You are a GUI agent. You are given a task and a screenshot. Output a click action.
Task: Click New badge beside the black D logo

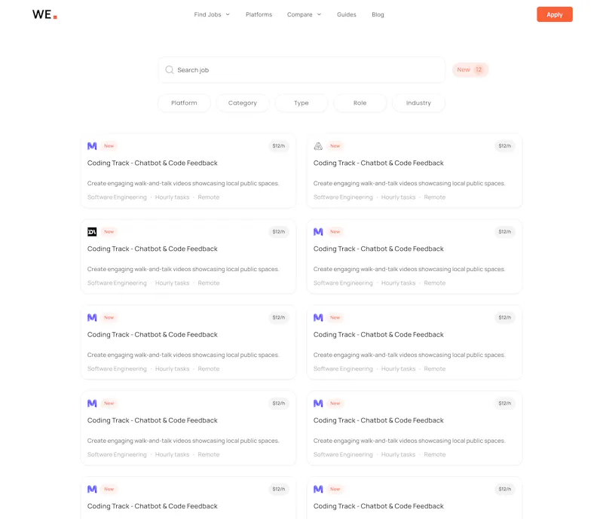point(109,232)
